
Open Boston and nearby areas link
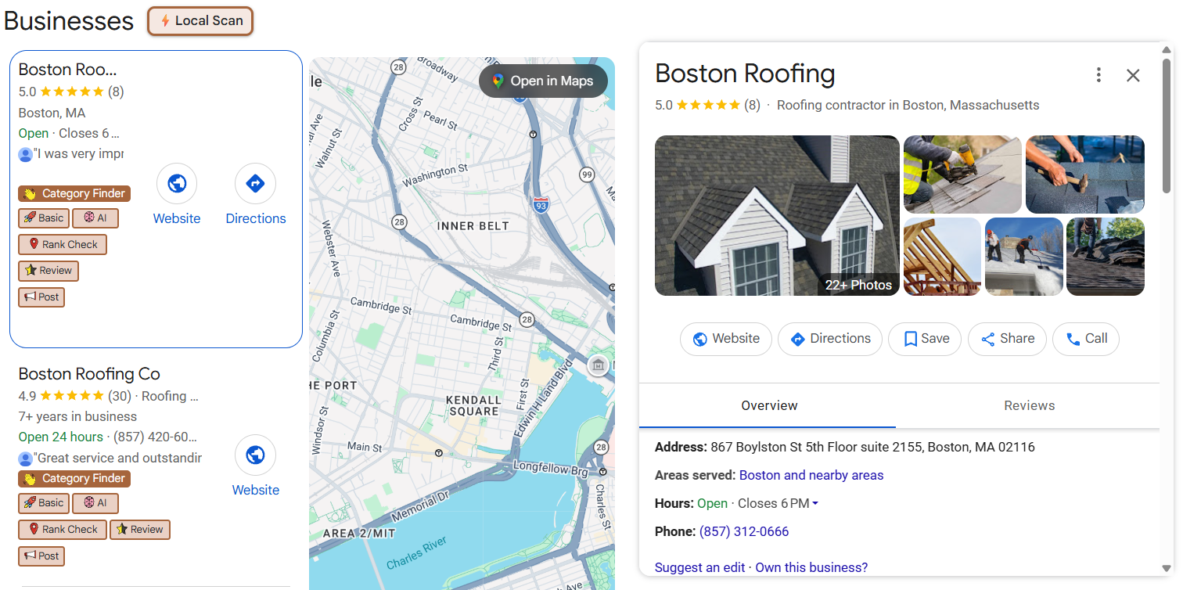pyautogui.click(x=811, y=475)
